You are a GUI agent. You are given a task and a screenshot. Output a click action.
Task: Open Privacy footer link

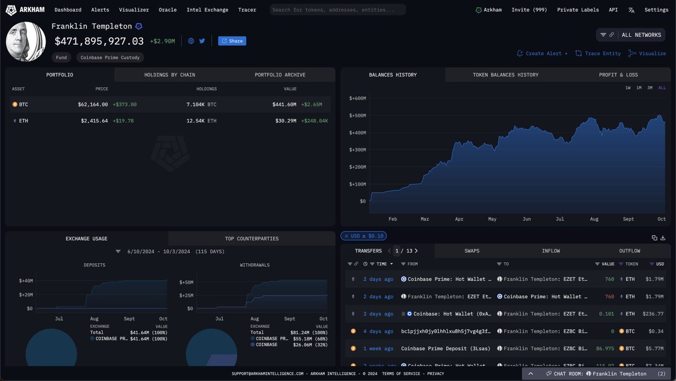[435, 374]
